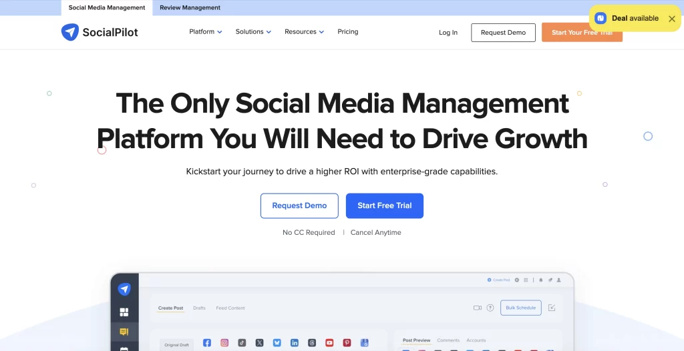Expand the Platform dropdown menu
Image resolution: width=684 pixels, height=351 pixels.
(206, 32)
